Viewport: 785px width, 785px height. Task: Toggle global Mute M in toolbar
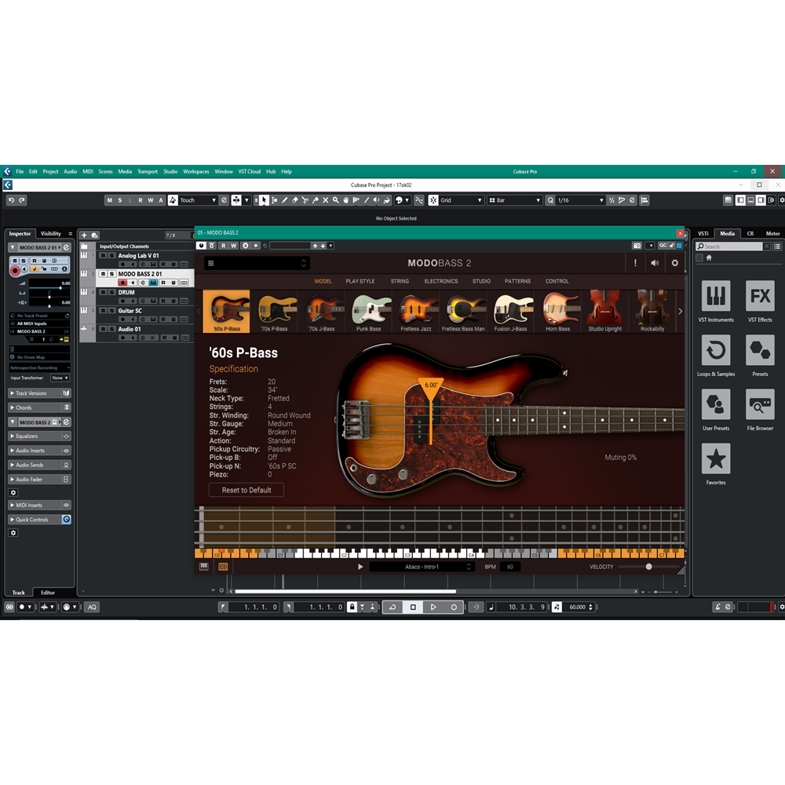tap(110, 200)
